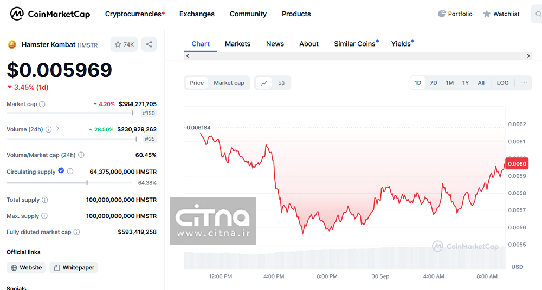This screenshot has width=542, height=290.
Task: Select the 7D time range
Action: pyautogui.click(x=433, y=83)
